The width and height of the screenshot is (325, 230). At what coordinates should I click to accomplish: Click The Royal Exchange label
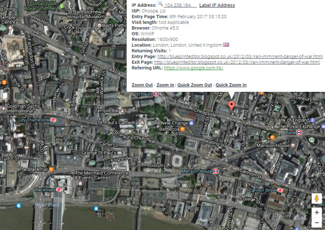pos(299,126)
